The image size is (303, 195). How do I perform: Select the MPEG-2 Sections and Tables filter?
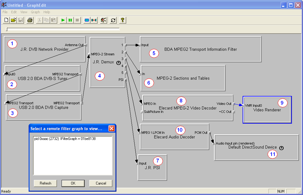click(x=183, y=78)
